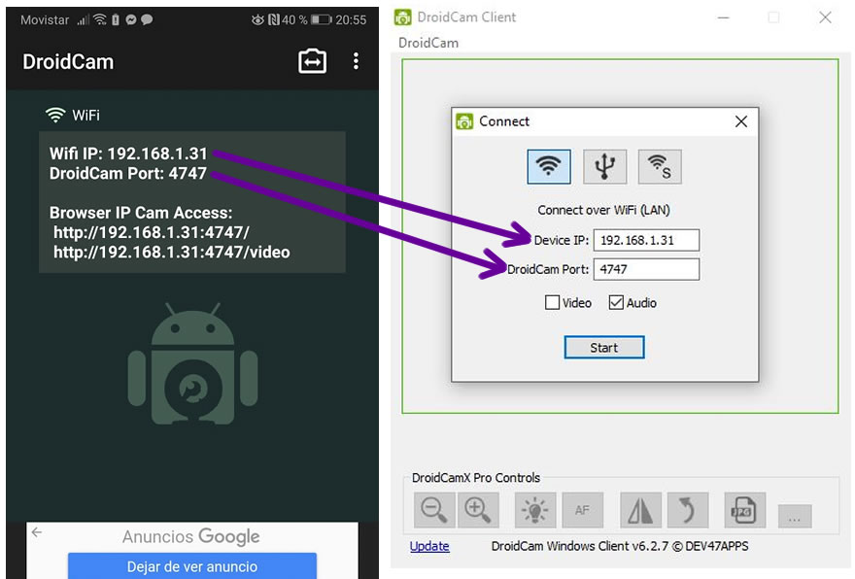The height and width of the screenshot is (579, 855).
Task: Click the rotate video control
Action: pyautogui.click(x=688, y=510)
